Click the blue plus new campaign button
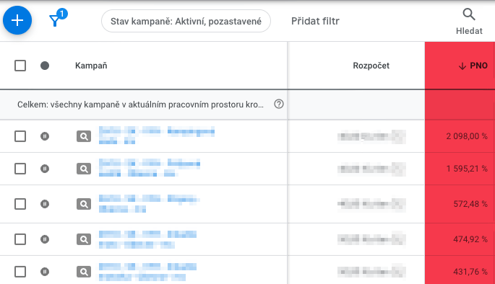 [17, 20]
